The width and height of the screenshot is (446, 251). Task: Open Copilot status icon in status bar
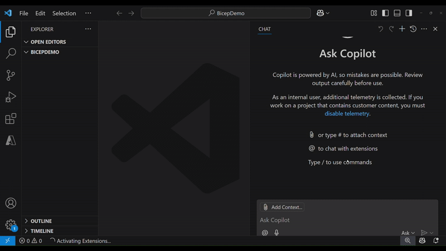(422, 241)
